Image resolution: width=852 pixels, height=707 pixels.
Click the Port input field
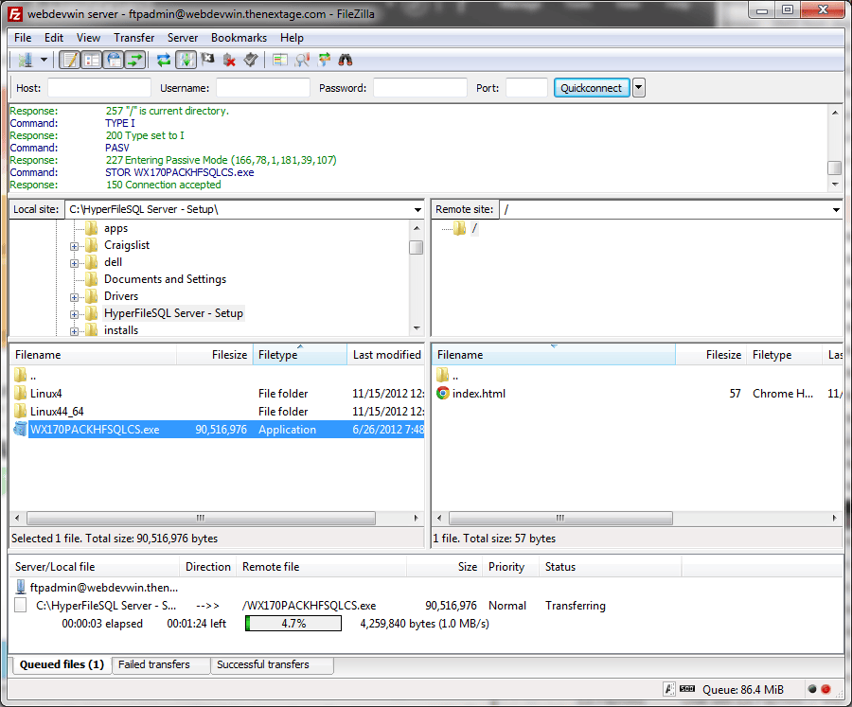tap(526, 87)
